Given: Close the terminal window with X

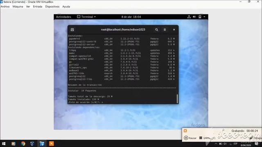Looking at the screenshot, I should [174, 30].
